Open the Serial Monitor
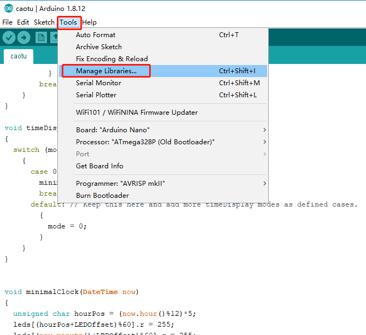 point(163,83)
